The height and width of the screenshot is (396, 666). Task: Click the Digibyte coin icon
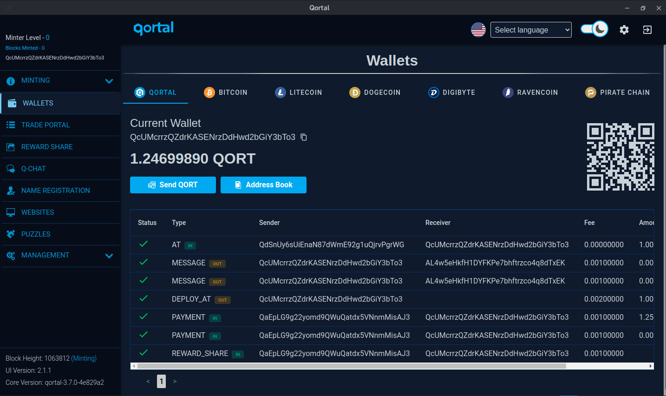[434, 92]
